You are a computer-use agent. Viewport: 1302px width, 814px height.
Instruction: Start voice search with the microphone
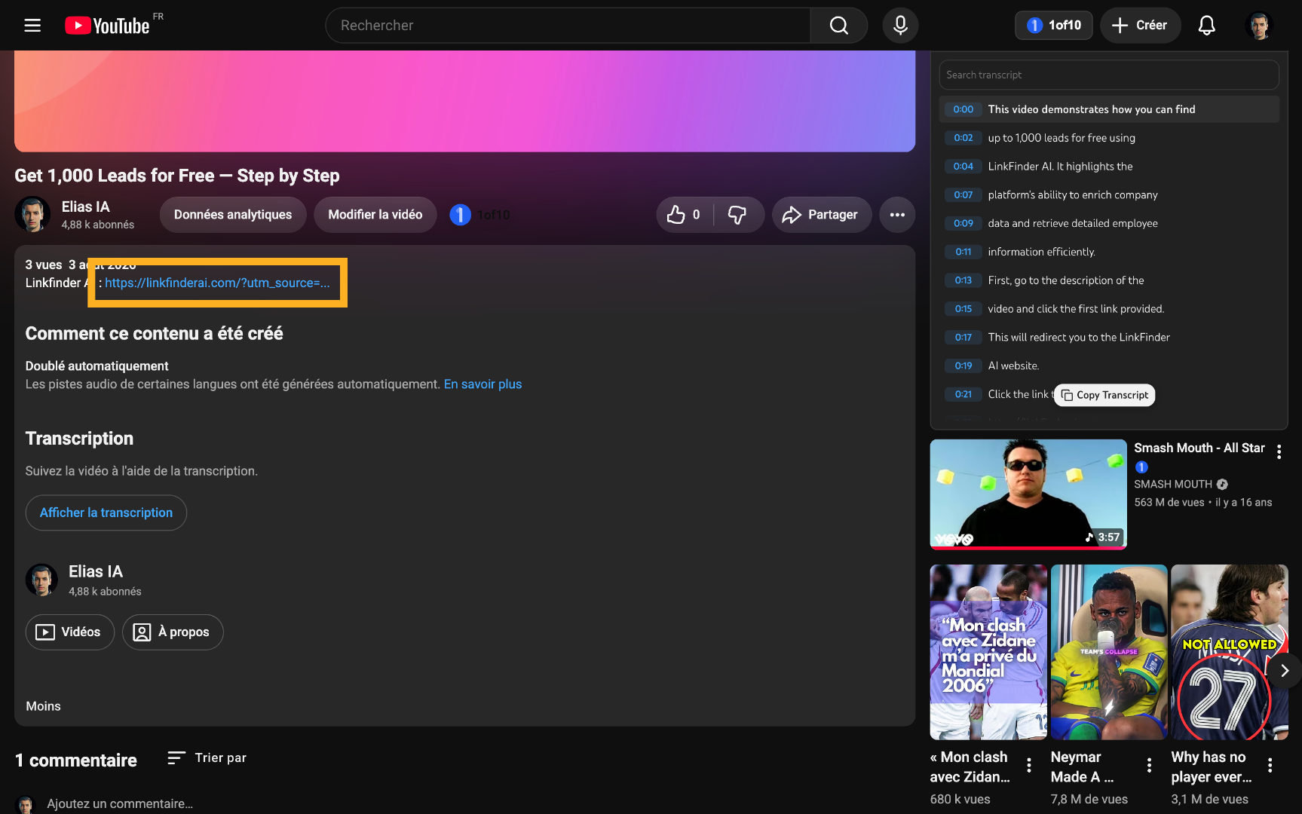pos(900,26)
